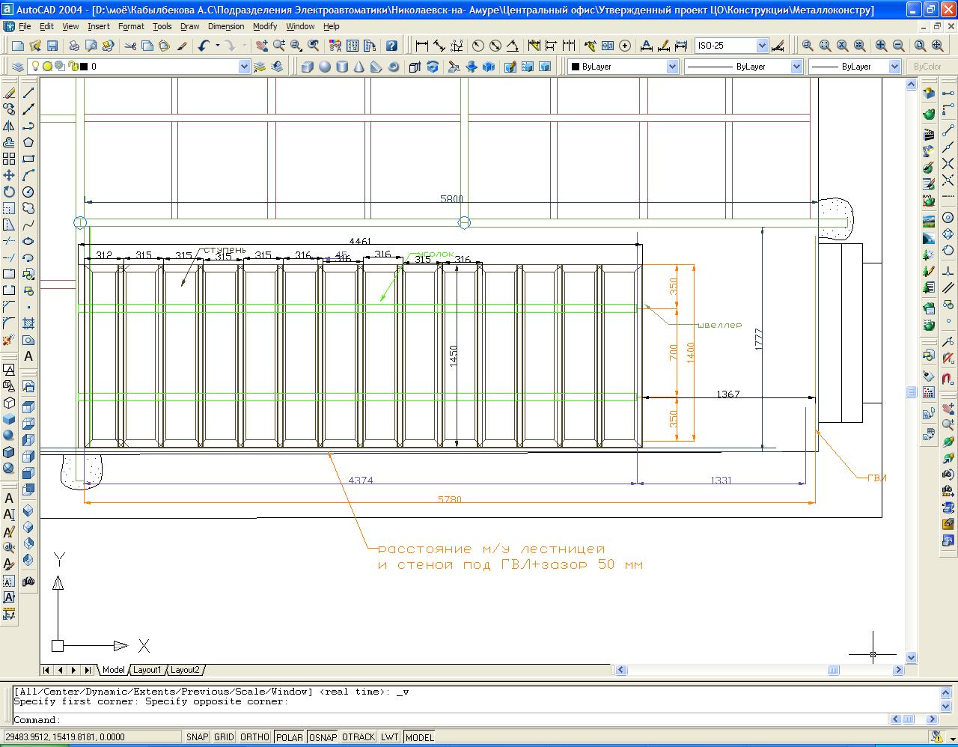
Task: Start the Linear Dimension tool
Action: tap(422, 46)
